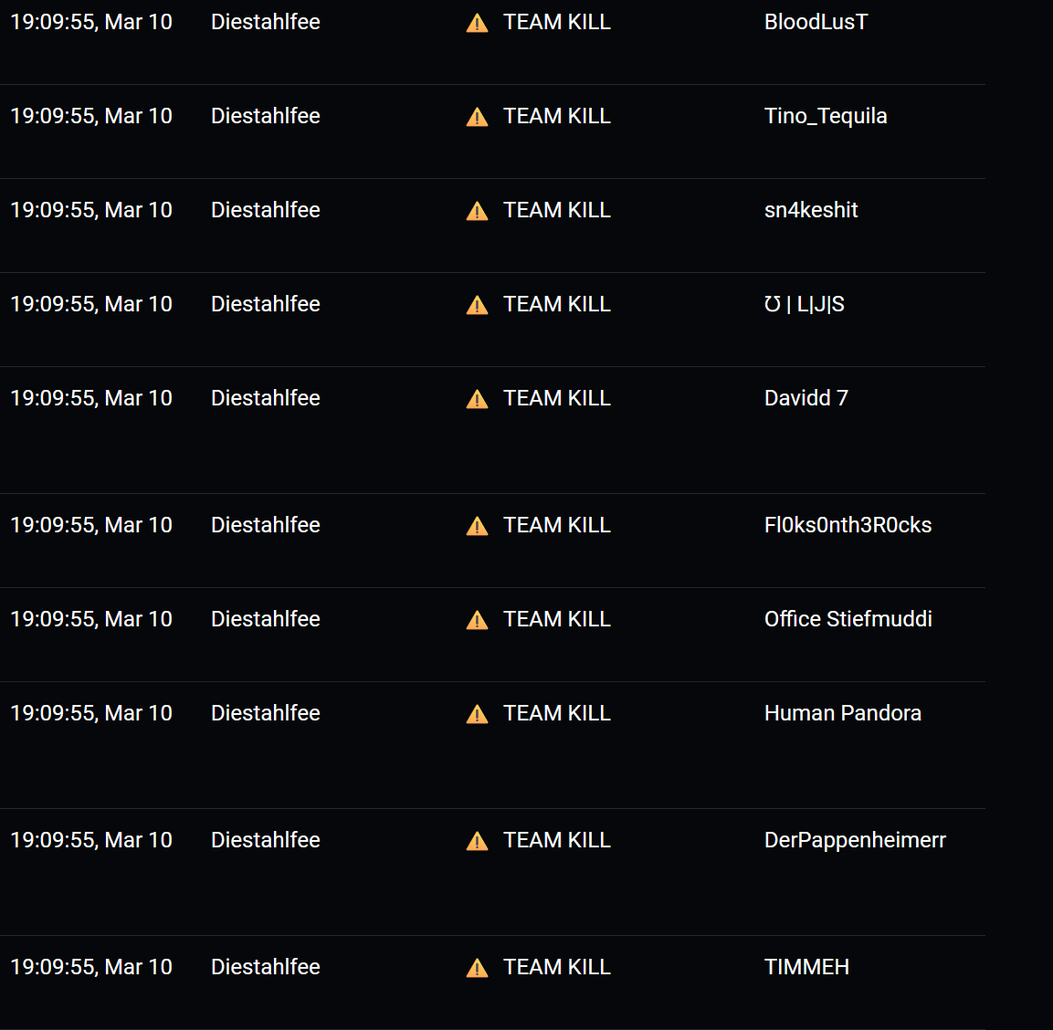This screenshot has height=1030, width=1053.
Task: Click the warning icon in BloodLusT row
Action: click(x=477, y=23)
